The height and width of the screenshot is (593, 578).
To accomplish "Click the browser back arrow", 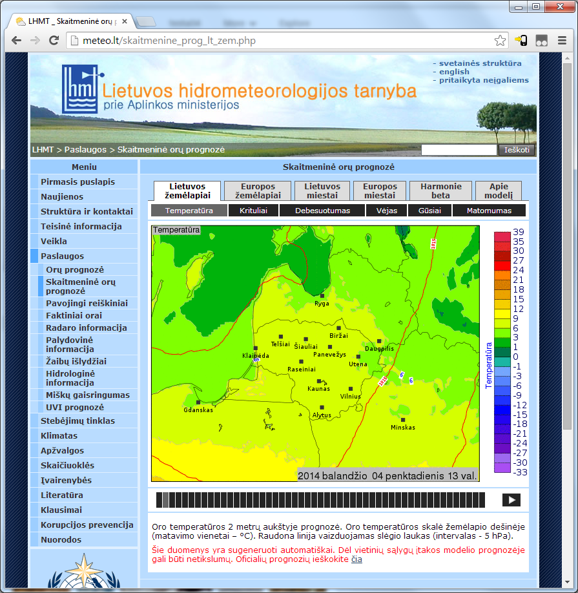I will point(16,41).
